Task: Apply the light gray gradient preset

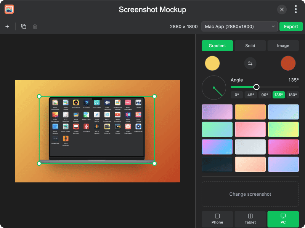Action: click(250, 147)
